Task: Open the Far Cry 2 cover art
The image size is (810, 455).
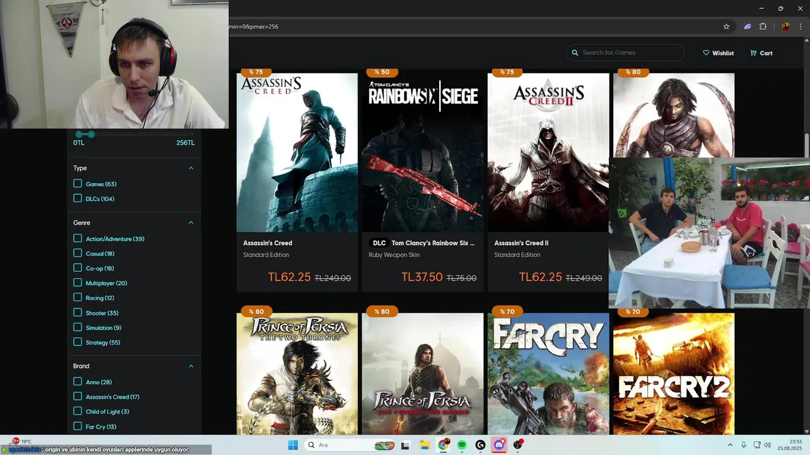Action: coord(674,373)
